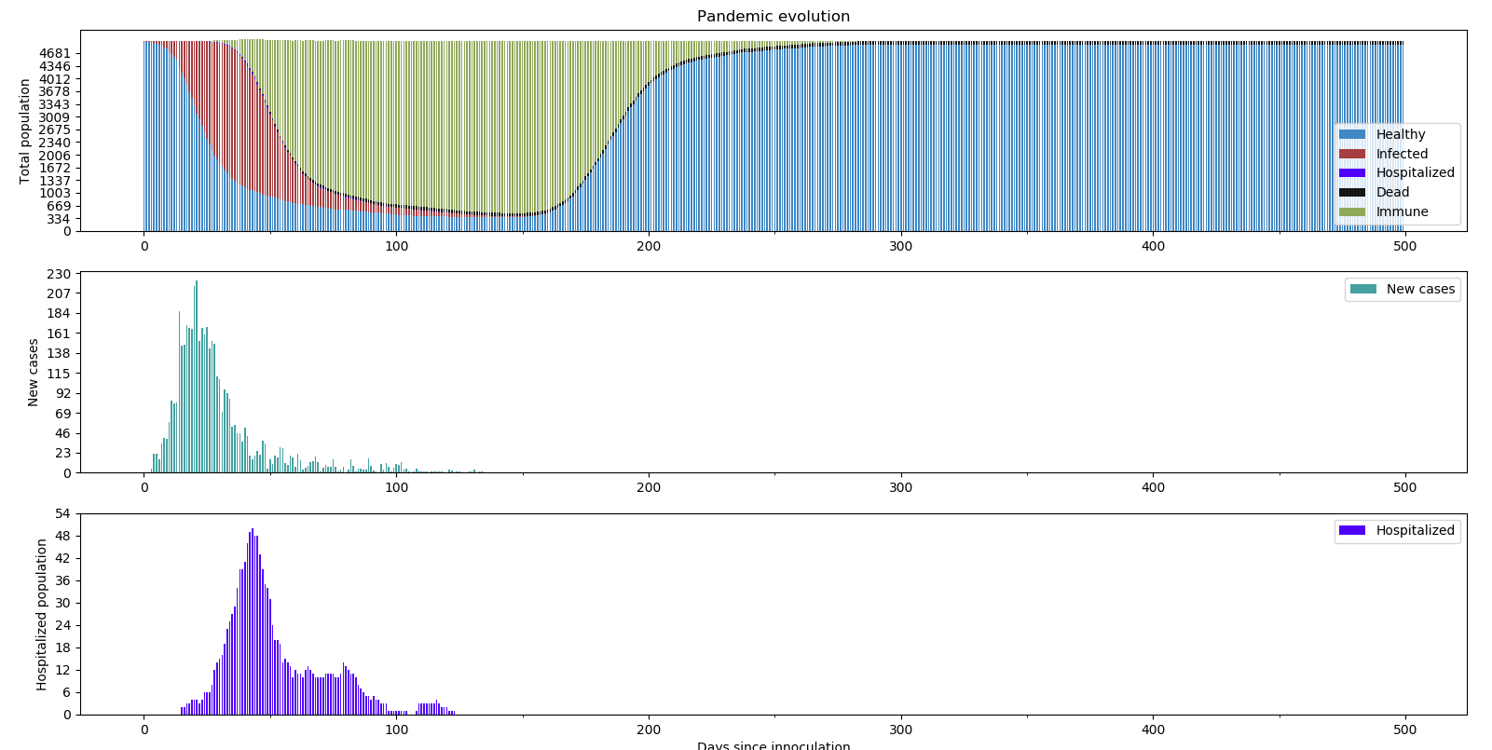Click the 'Infected' legend label
This screenshot has height=750, width=1492.
1402,154
